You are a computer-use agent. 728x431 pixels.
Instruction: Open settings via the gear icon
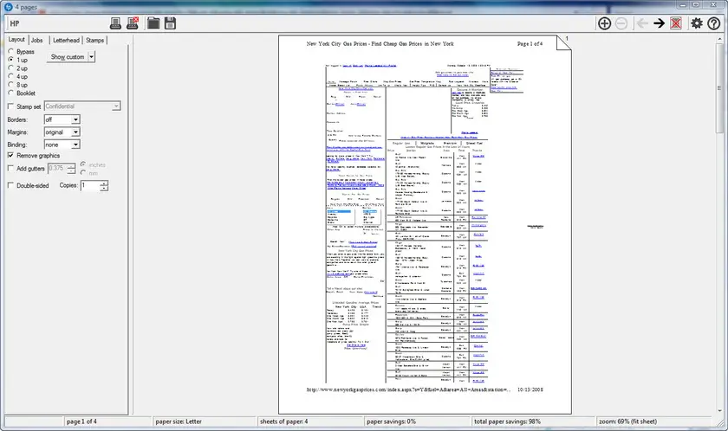click(x=697, y=23)
